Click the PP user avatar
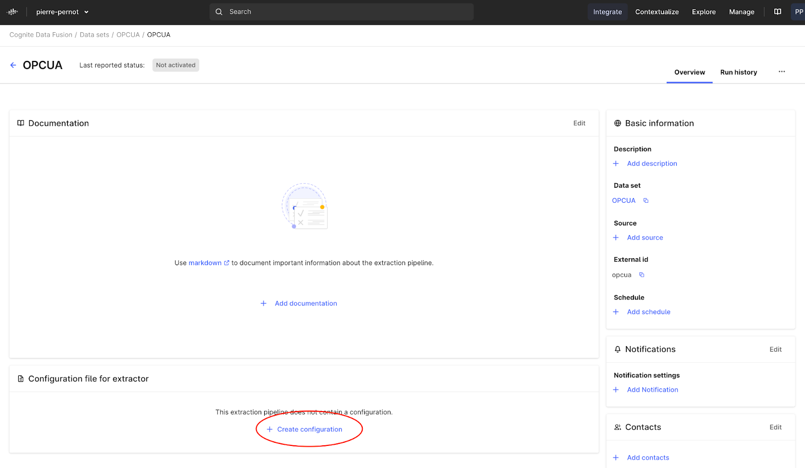This screenshot has height=468, width=805. [798, 12]
